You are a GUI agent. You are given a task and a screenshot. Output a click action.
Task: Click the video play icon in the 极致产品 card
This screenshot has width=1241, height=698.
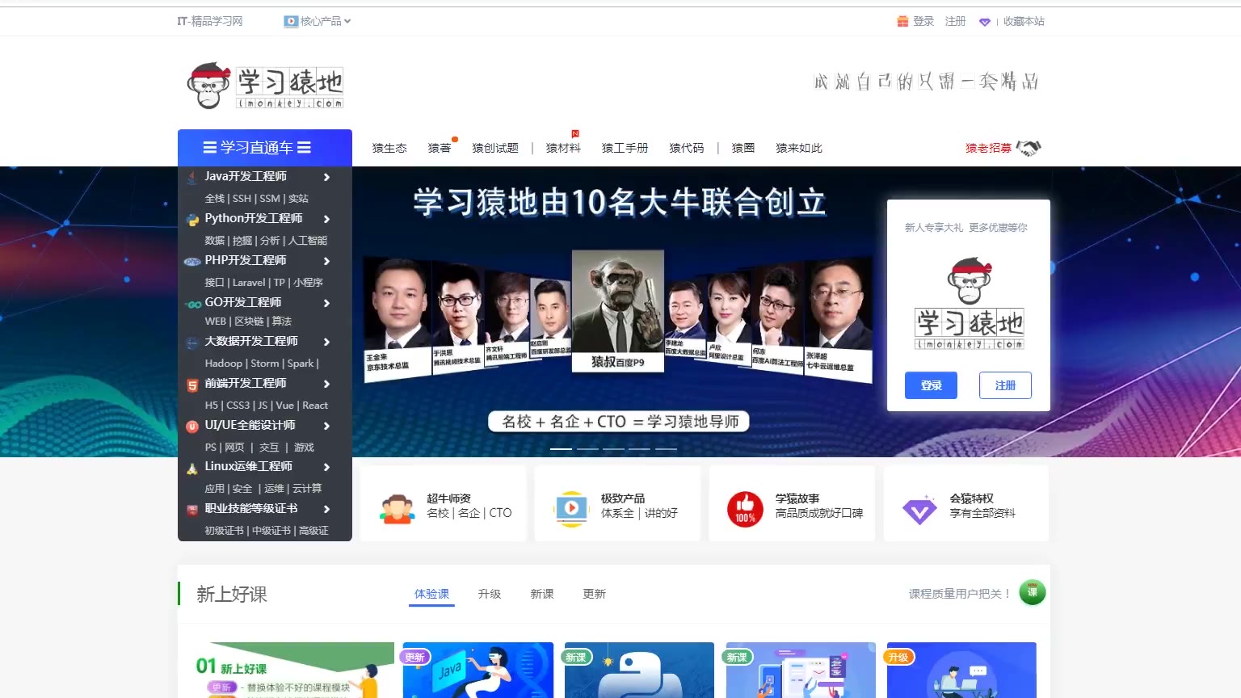coord(571,509)
